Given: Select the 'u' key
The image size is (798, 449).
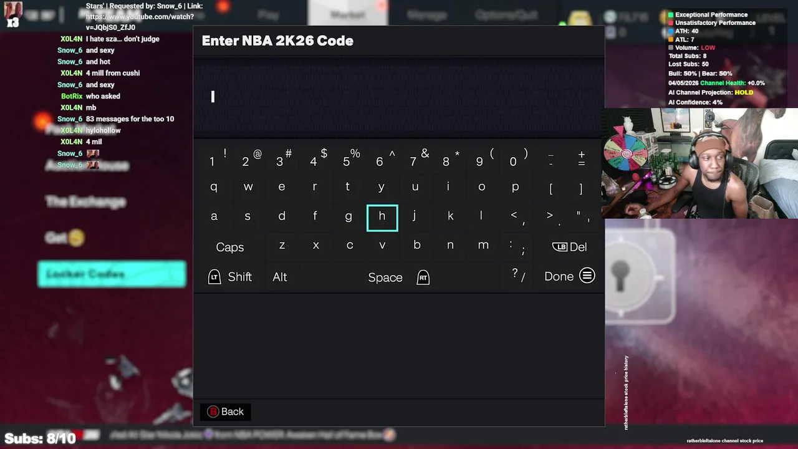Looking at the screenshot, I should pyautogui.click(x=415, y=187).
